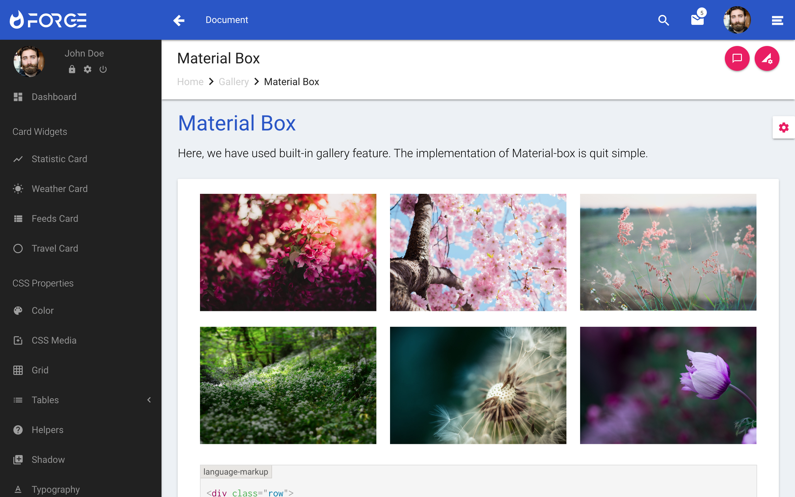Enlarge the dandelion photo thumbnail
795x497 pixels.
tap(478, 385)
